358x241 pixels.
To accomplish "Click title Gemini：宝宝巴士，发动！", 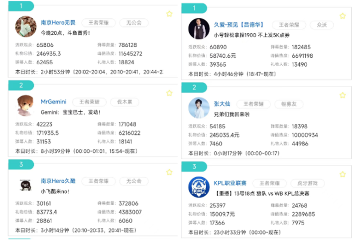I will (71, 113).
